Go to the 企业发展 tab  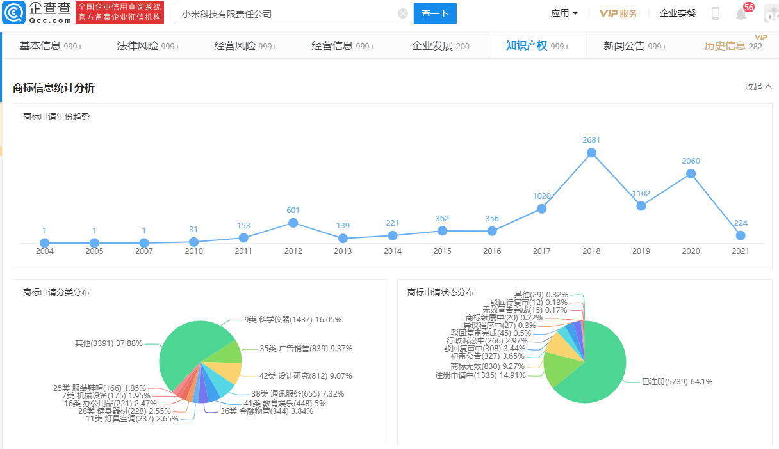pyautogui.click(x=440, y=45)
